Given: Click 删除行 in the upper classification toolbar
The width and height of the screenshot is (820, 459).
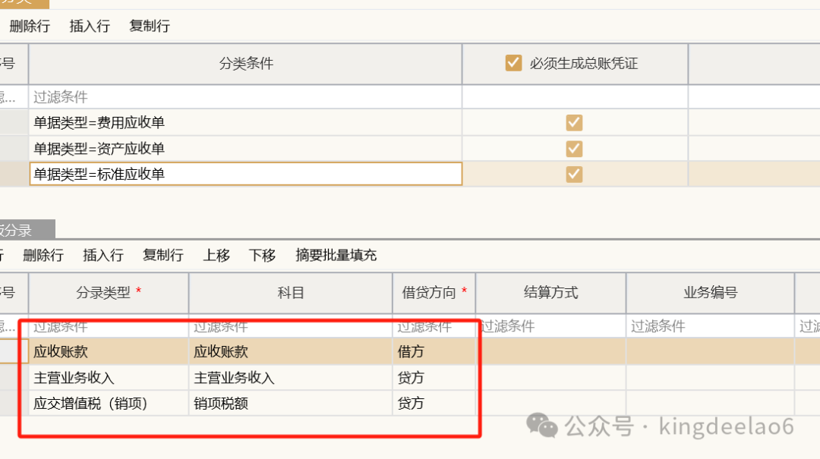Looking at the screenshot, I should (x=30, y=26).
